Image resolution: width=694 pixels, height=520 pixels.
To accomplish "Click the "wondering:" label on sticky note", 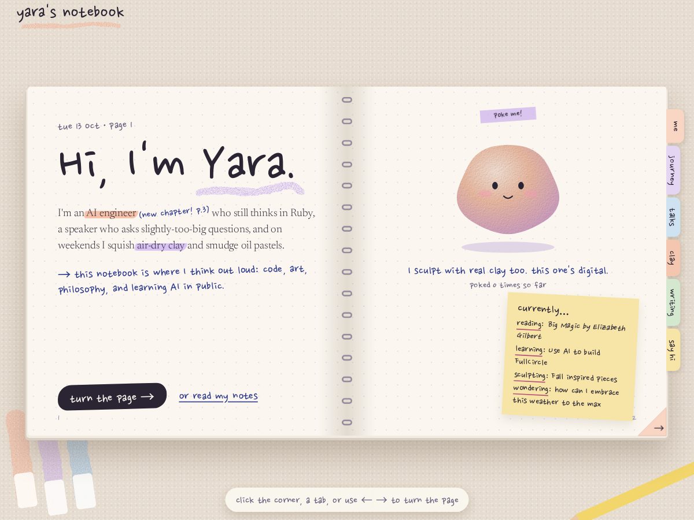I will (531, 389).
